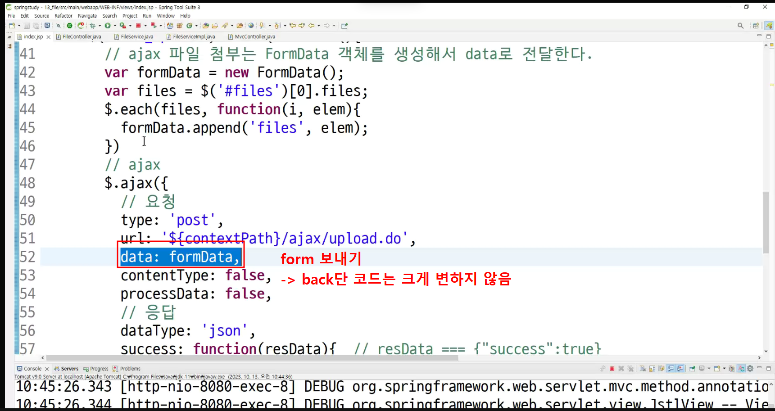Viewport: 775px width, 411px height.
Task: Open the web browser globe icon
Action: 251,26
